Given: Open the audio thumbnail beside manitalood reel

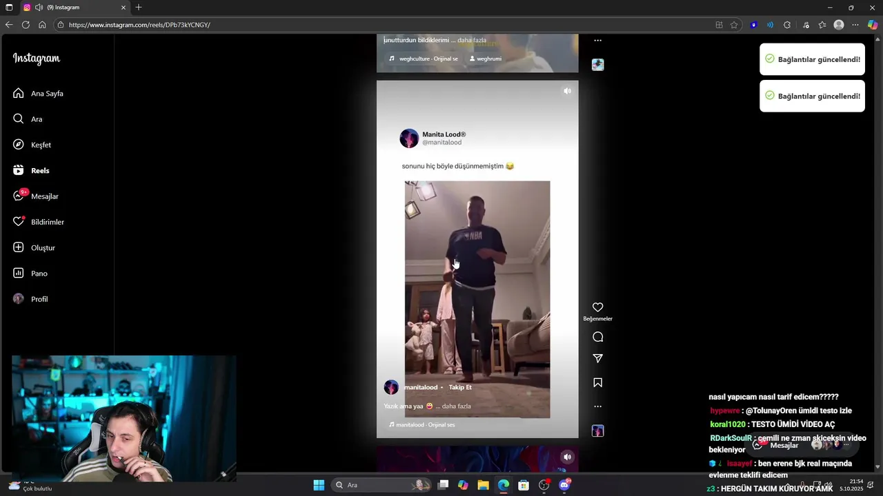Looking at the screenshot, I should click(598, 431).
